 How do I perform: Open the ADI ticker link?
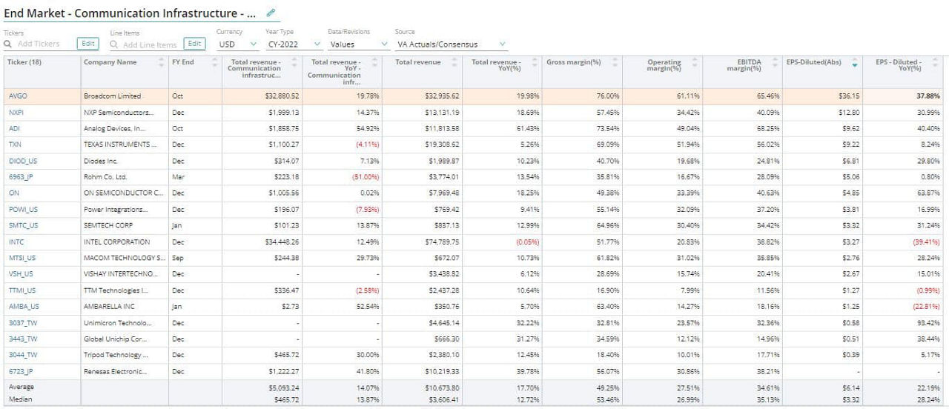pos(14,128)
